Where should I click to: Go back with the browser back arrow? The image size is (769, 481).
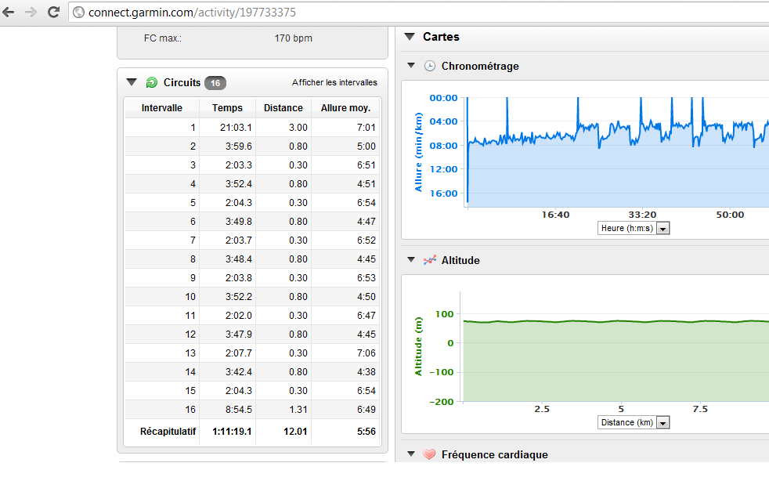(9, 12)
